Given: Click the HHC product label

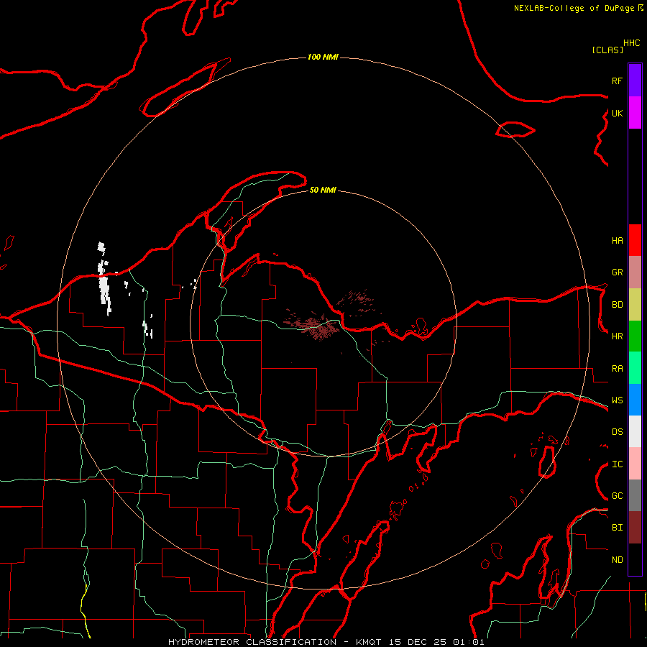Looking at the screenshot, I should (x=631, y=43).
